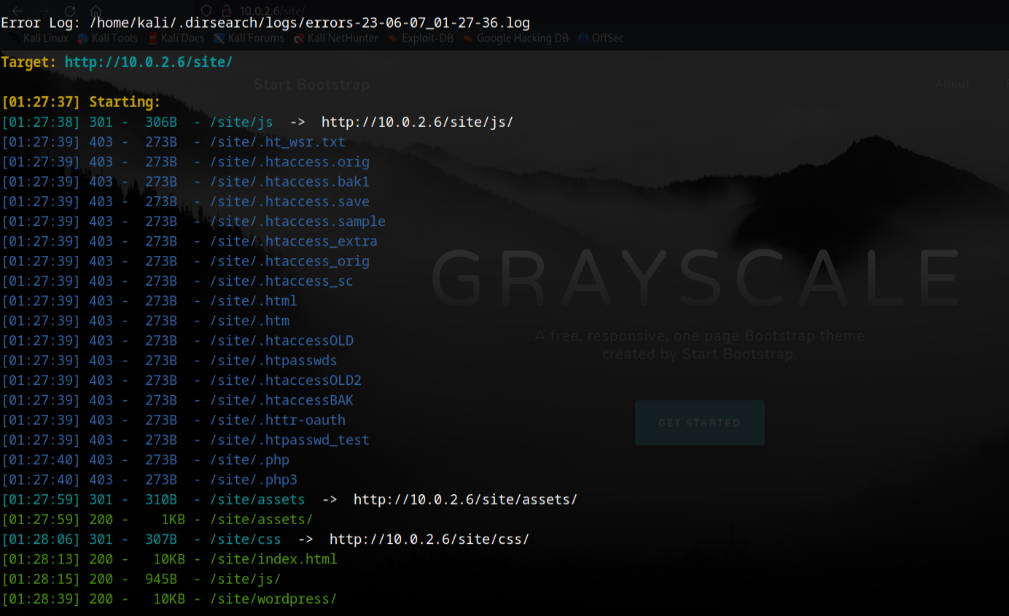The width and height of the screenshot is (1009, 616).
Task: Click the browser back arrow
Action: point(17,10)
